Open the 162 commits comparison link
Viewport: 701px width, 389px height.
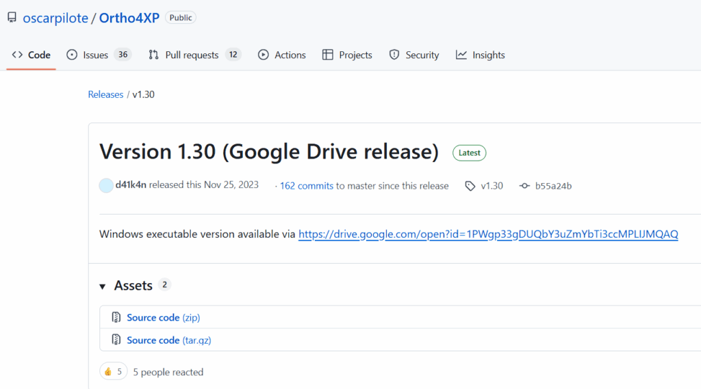coord(306,186)
